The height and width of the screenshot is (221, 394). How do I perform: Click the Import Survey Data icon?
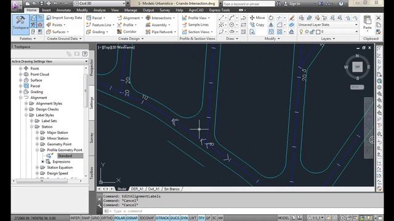[x=49, y=18]
